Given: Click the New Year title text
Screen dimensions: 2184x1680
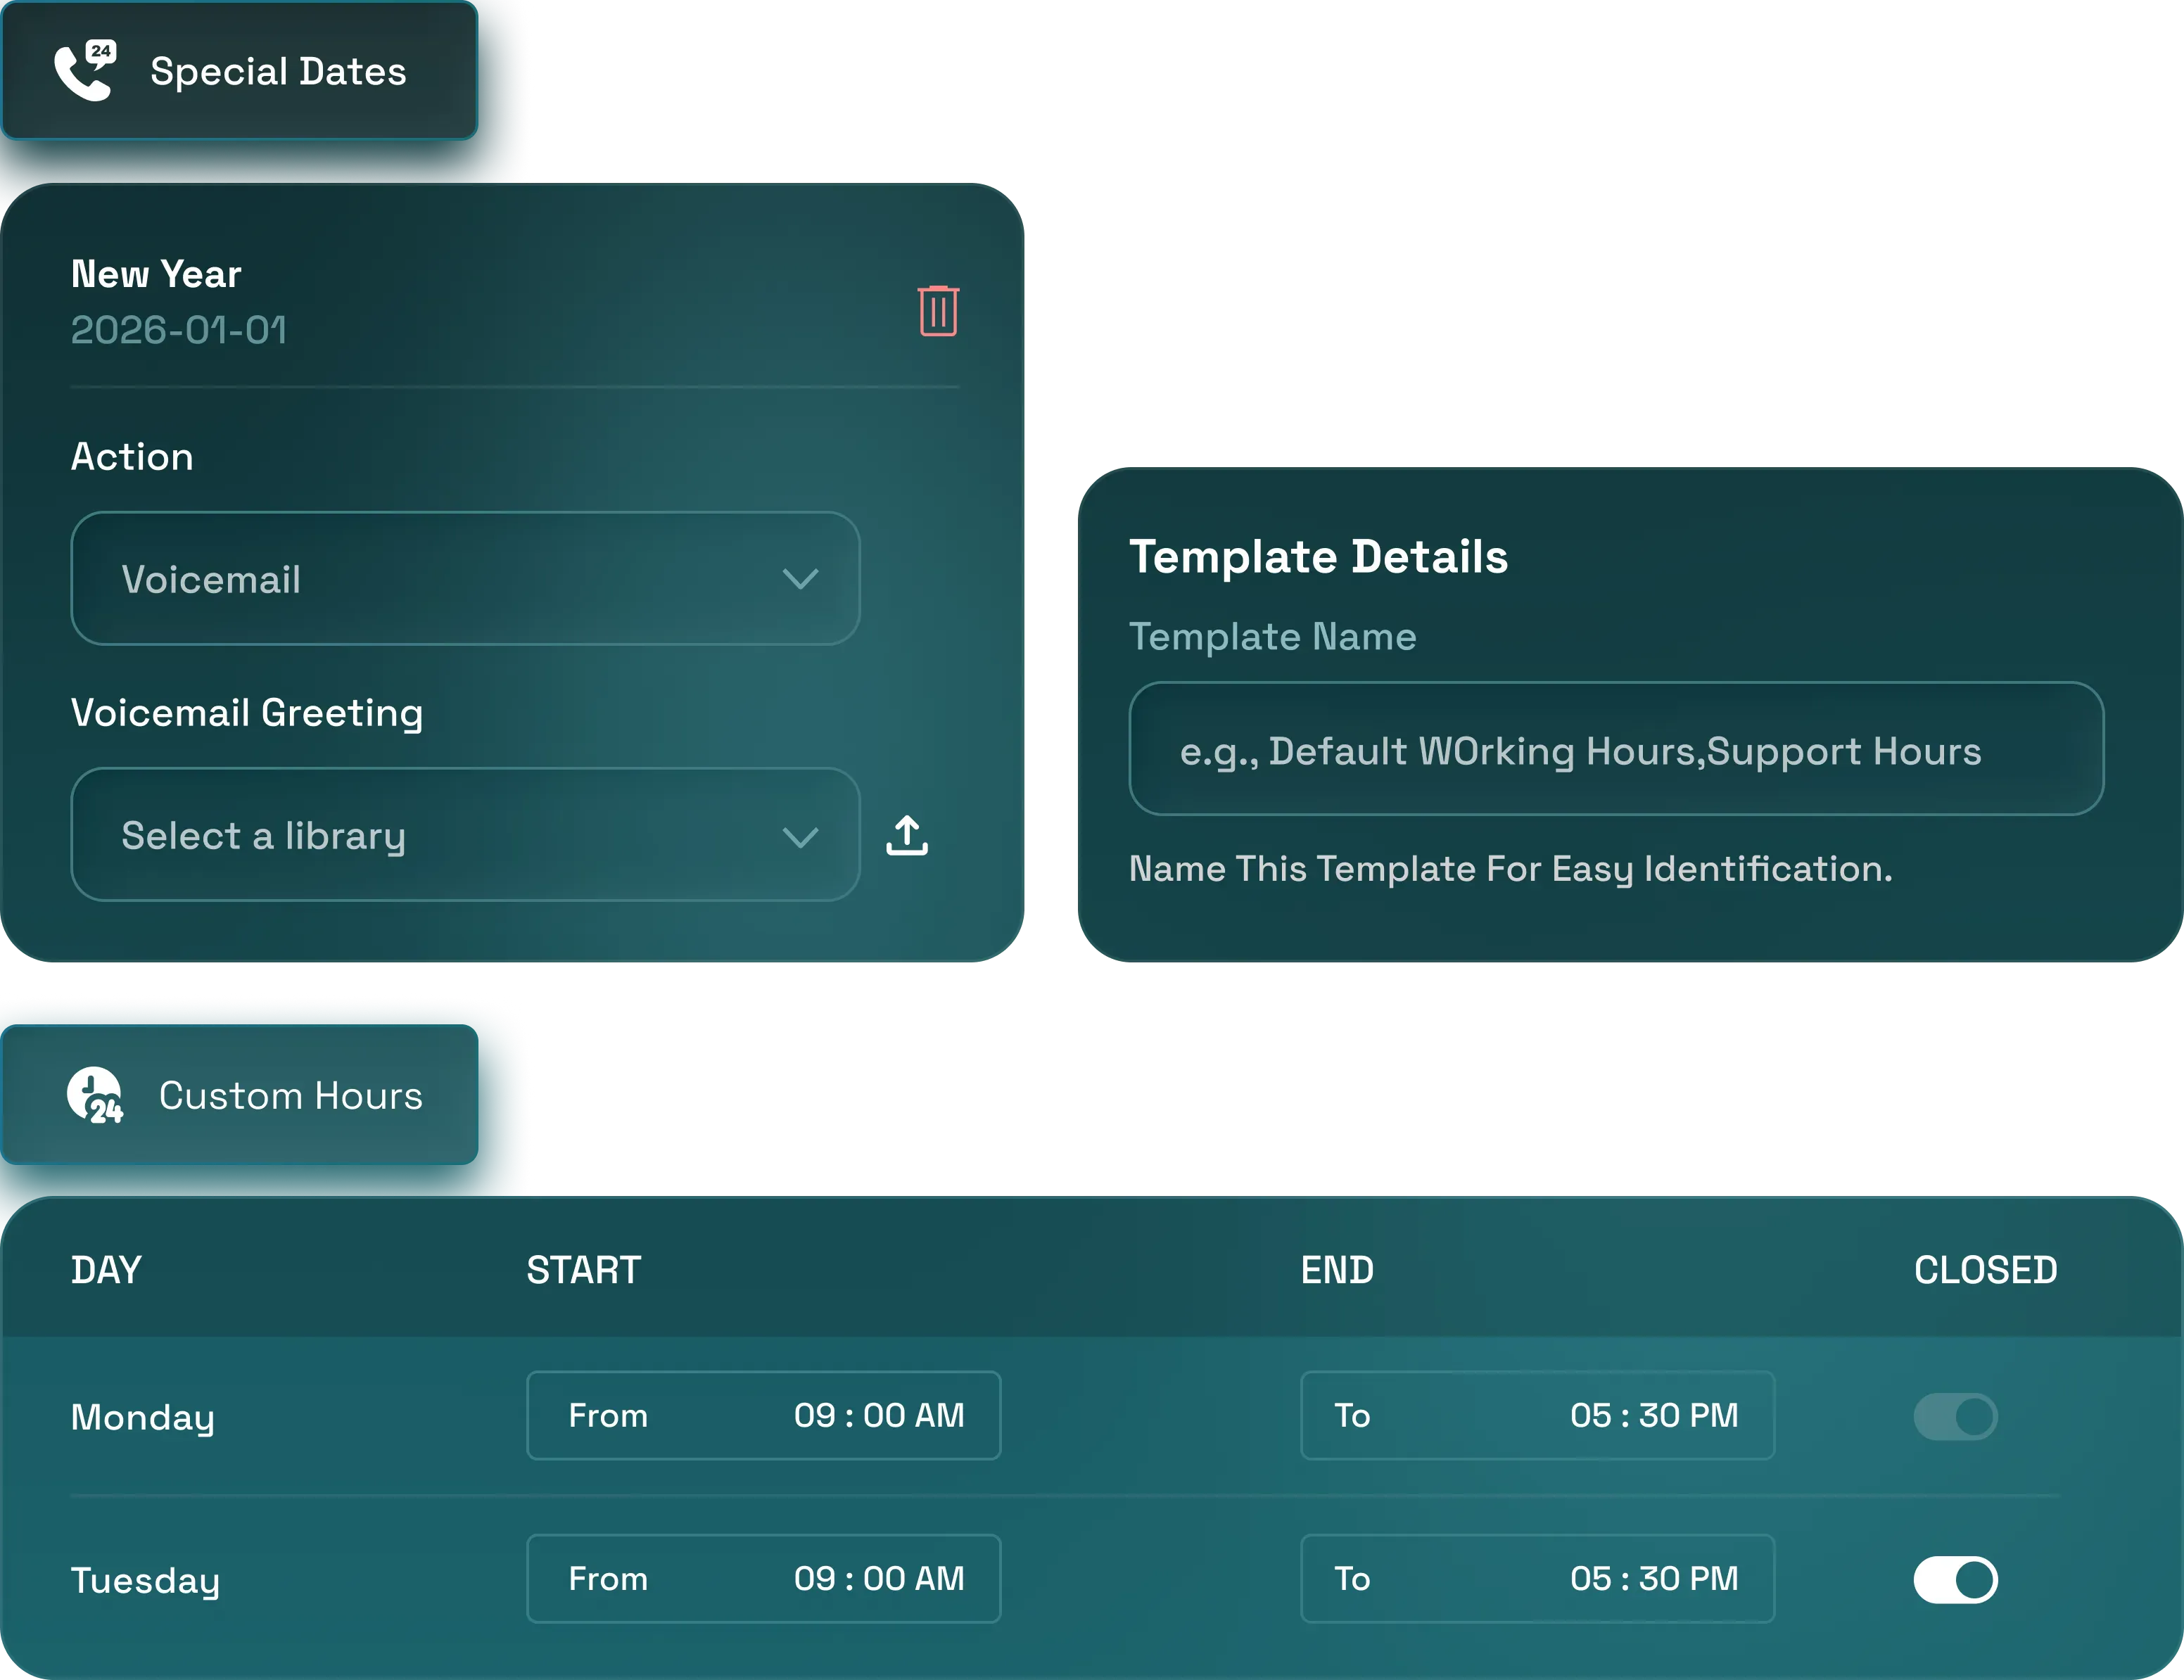Looking at the screenshot, I should coord(156,274).
